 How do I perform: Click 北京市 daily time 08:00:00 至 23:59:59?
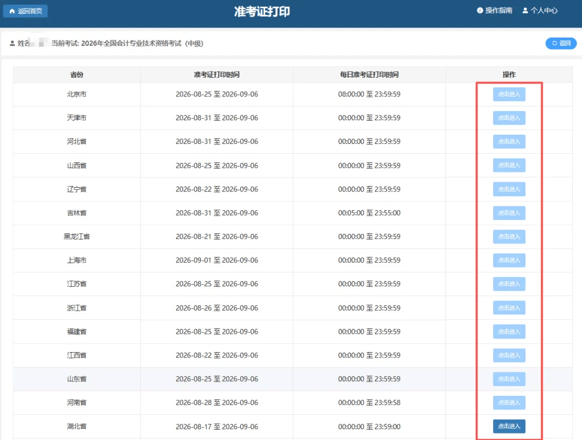369,94
